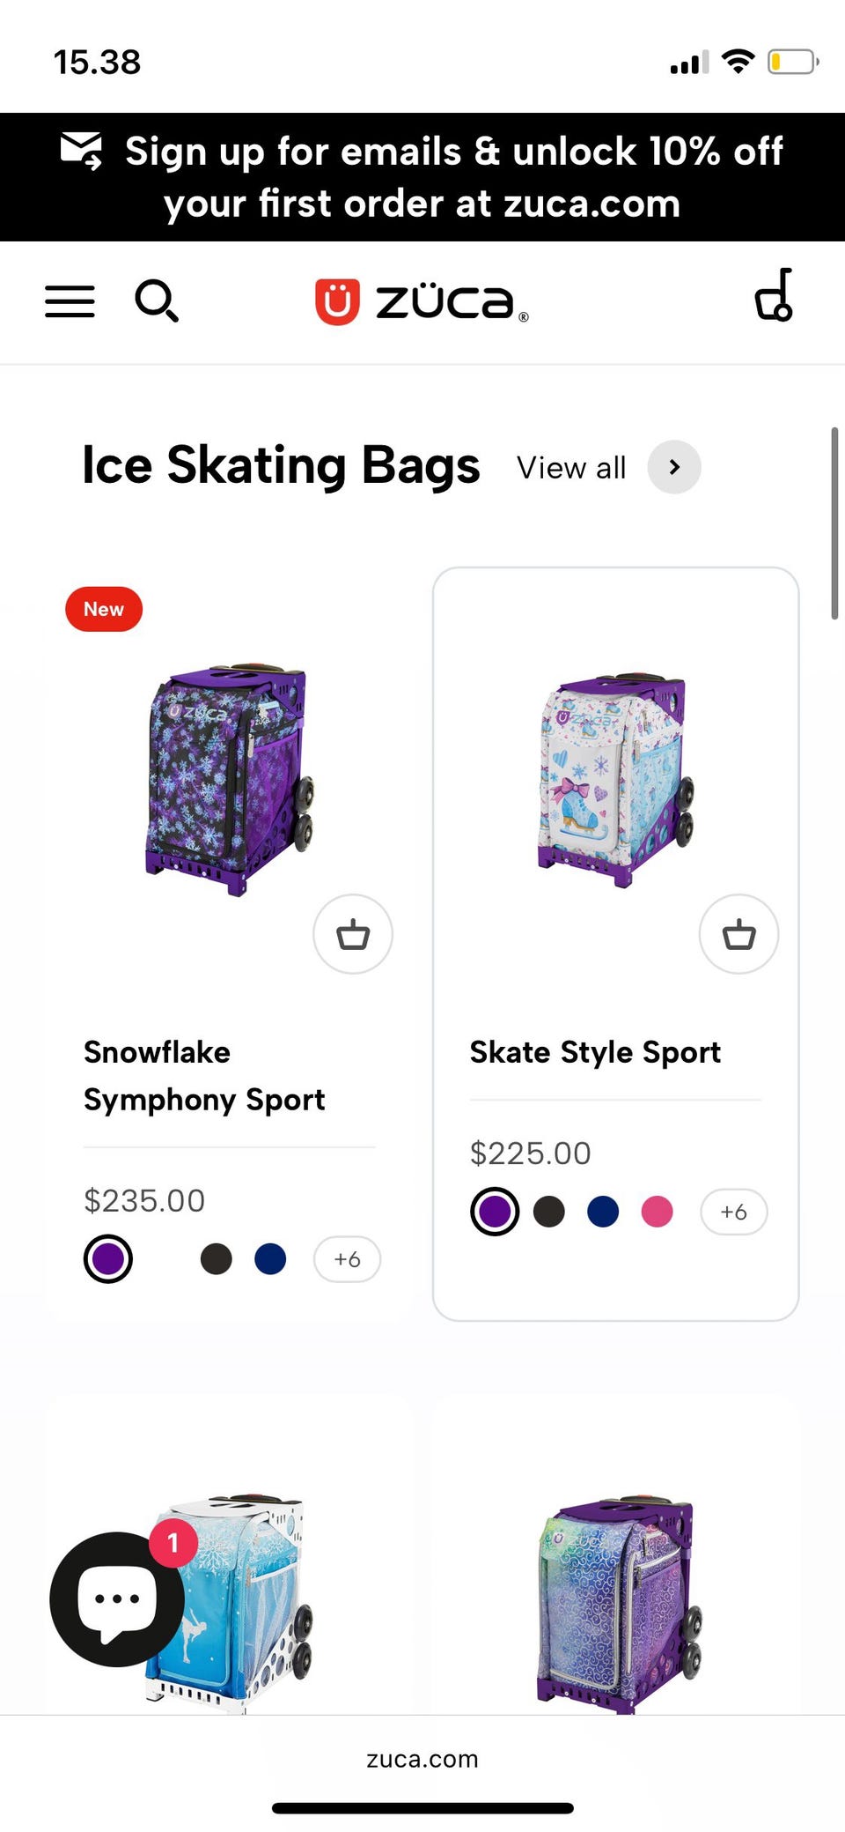This screenshot has height=1832, width=845.
Task: Click the Zuca logo
Action: click(x=422, y=302)
